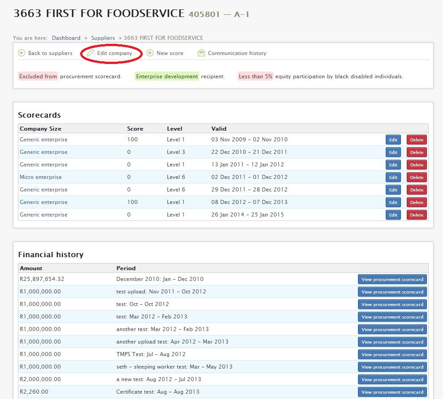Click the supplier code 405801 — A-1

[219, 14]
